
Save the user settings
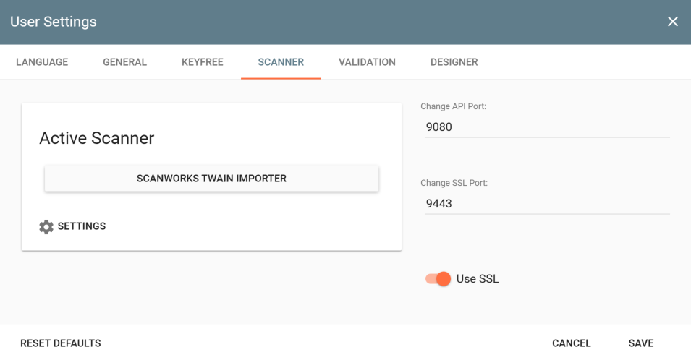pyautogui.click(x=640, y=343)
